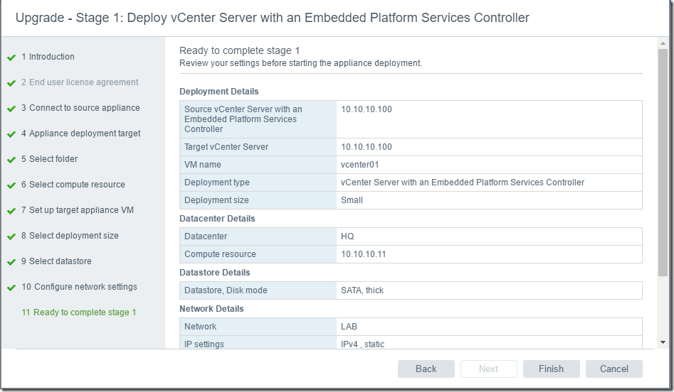Viewport: 674px width, 392px height.
Task: Click the VM name value vcenter01
Action: pyautogui.click(x=360, y=165)
